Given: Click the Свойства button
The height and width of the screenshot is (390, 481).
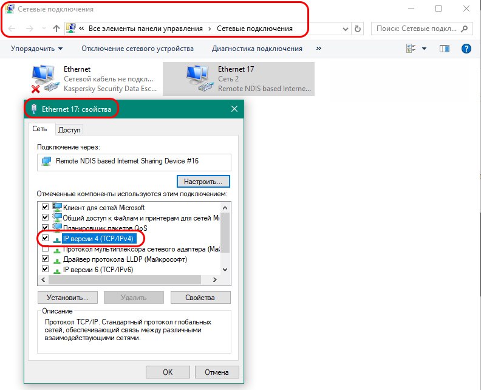Looking at the screenshot, I should tap(200, 297).
